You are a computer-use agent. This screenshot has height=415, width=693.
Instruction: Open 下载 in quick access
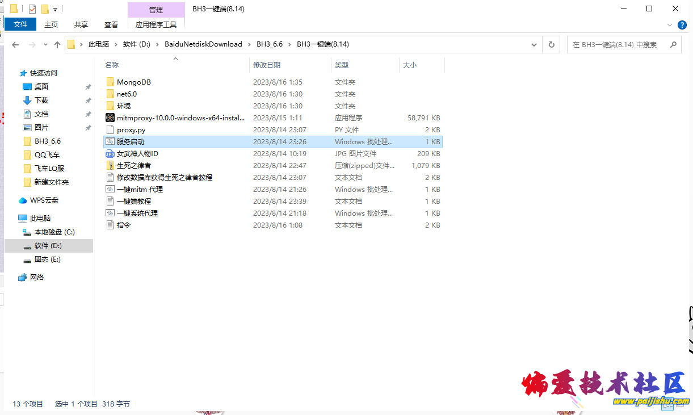click(x=41, y=100)
